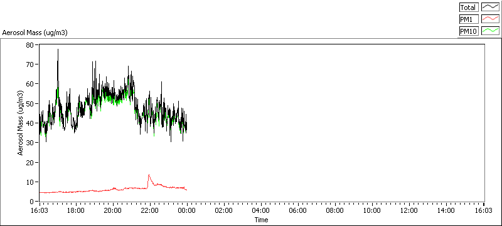Click the 10:00 time axis label
Viewport: 502px width, 226px height.
pos(372,210)
